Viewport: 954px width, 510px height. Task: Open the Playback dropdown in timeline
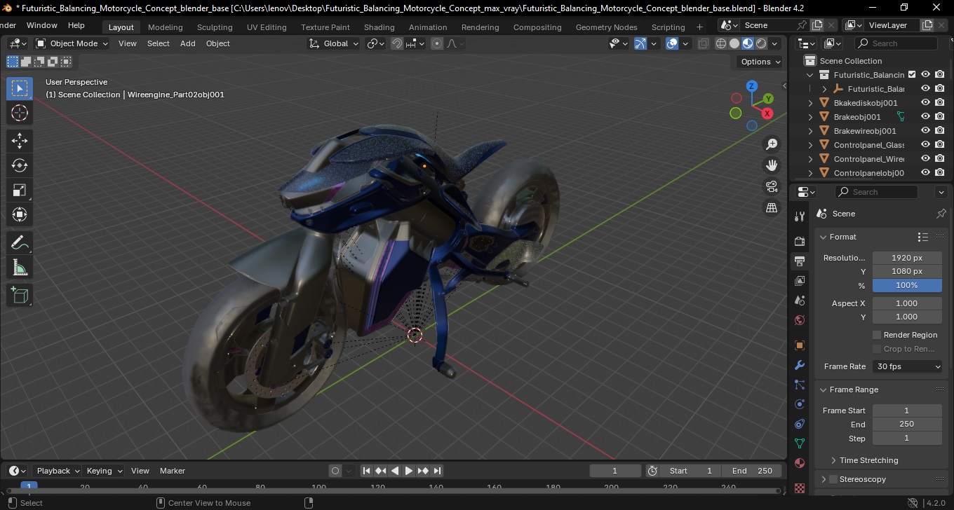[x=57, y=471]
